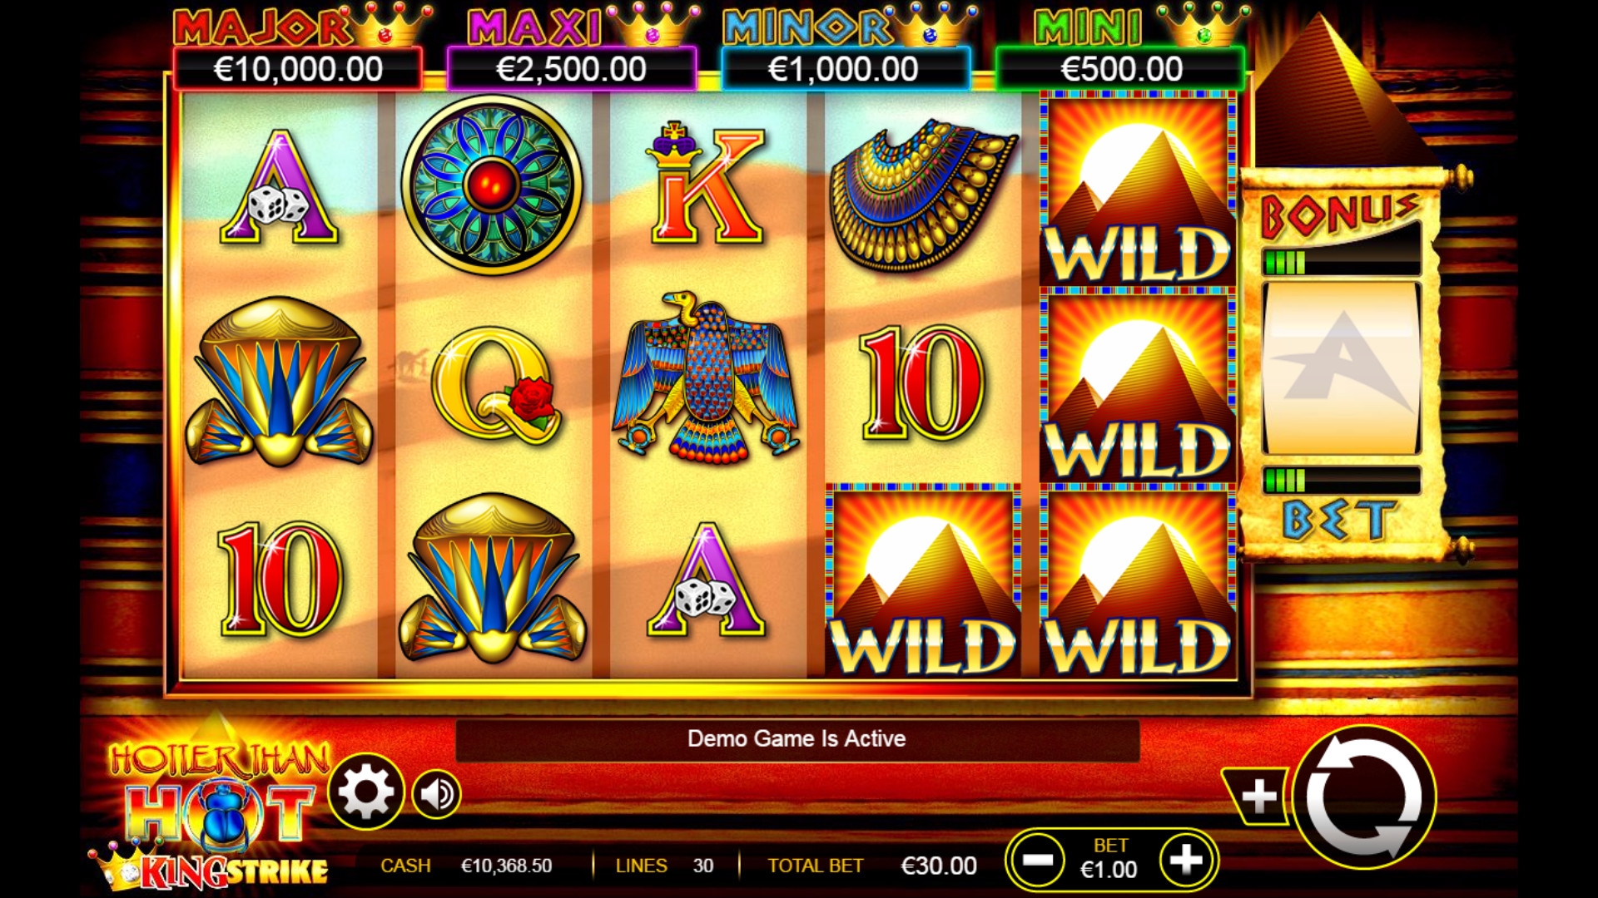Select the Major jackpot amount display
Image resolution: width=1598 pixels, height=898 pixels.
298,69
